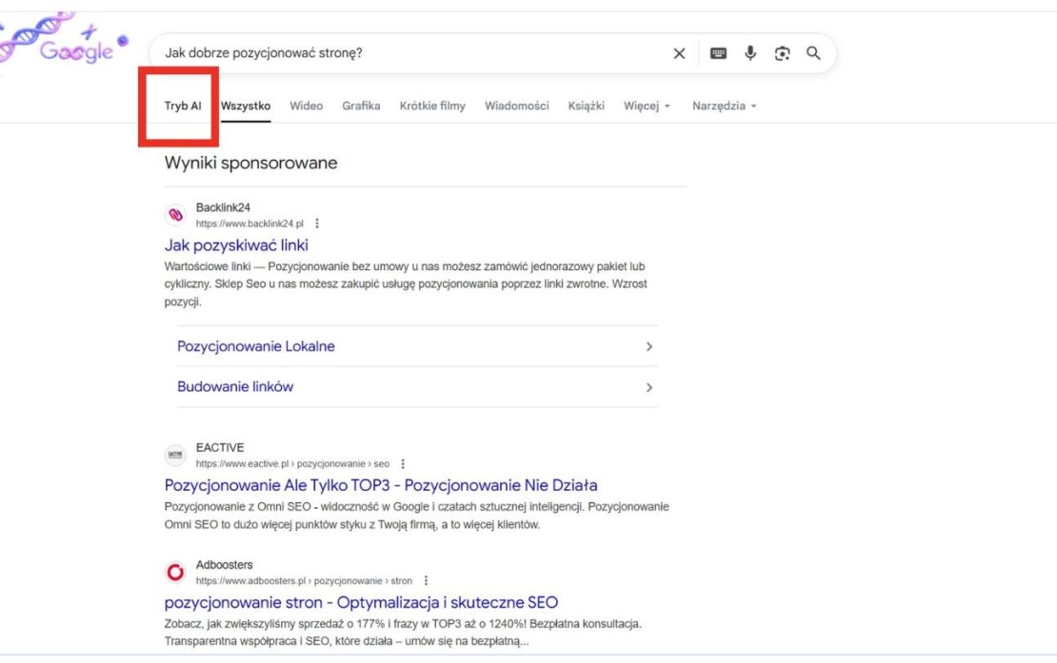Click into the search query field
The height and width of the screenshot is (663, 1057).
click(x=409, y=53)
